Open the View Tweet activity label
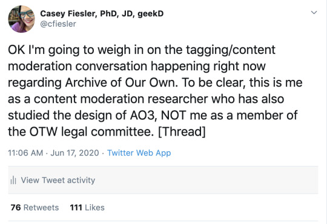Image resolution: width=327 pixels, height=224 pixels. click(x=58, y=180)
